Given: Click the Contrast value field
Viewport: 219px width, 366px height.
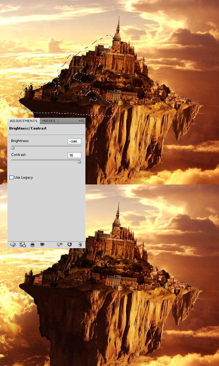Looking at the screenshot, I should (x=74, y=155).
